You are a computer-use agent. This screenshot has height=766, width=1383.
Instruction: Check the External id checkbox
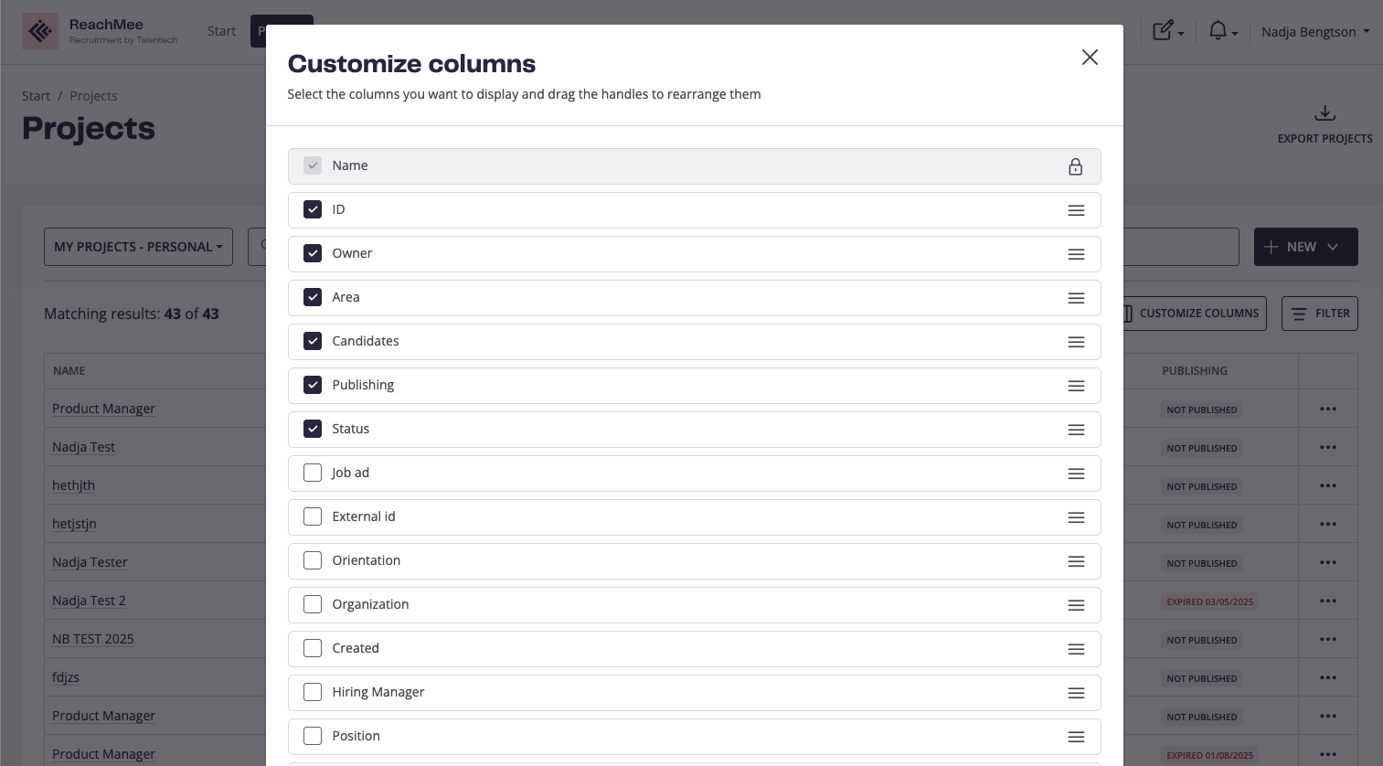tap(313, 516)
